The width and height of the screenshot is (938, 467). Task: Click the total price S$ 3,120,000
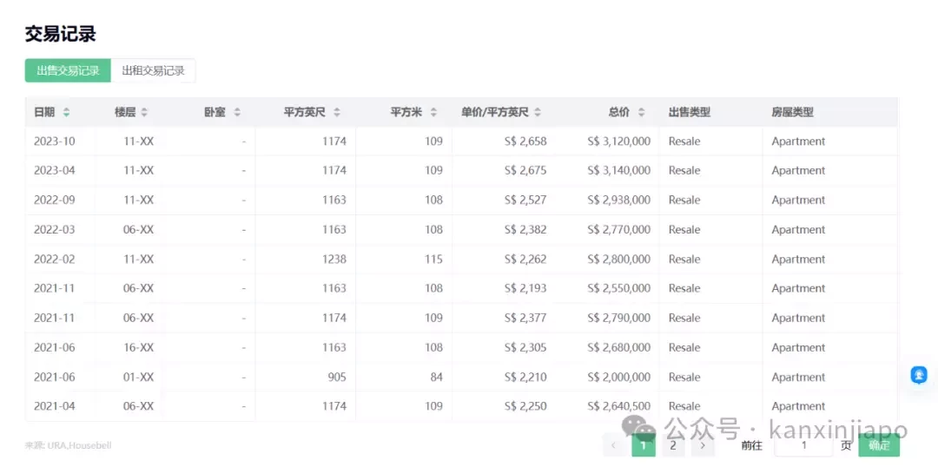tap(618, 141)
